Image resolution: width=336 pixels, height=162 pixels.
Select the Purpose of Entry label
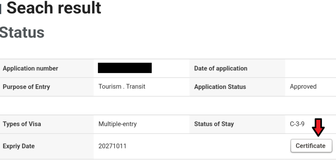click(x=26, y=87)
